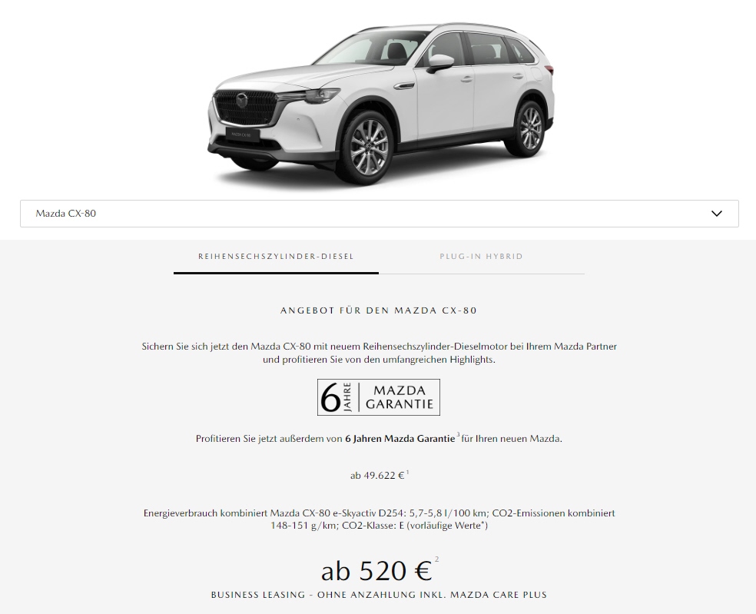This screenshot has width=756, height=614.
Task: Click the Business Leasing ohne Anzahlung caption
Action: (379, 595)
